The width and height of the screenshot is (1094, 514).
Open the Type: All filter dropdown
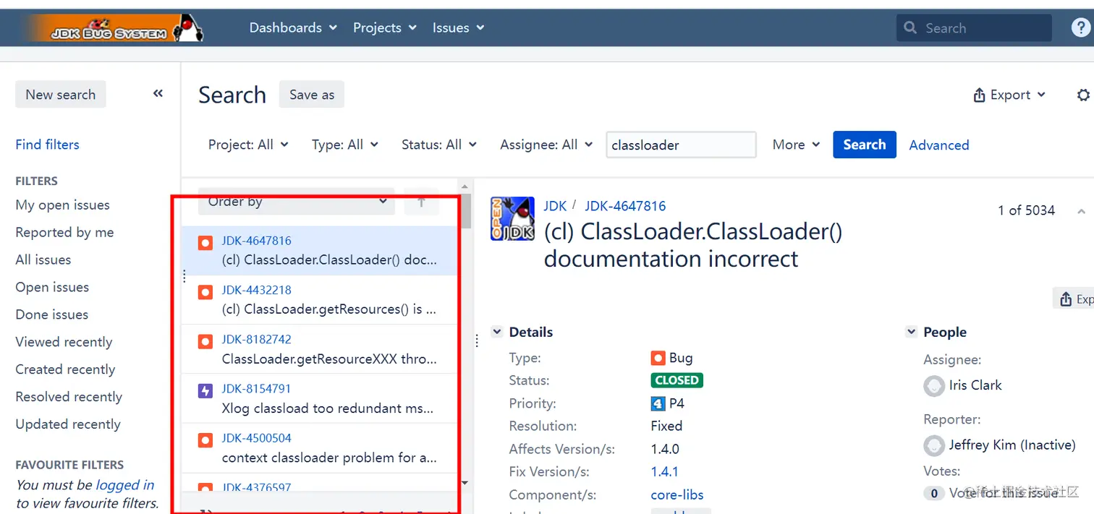coord(345,145)
